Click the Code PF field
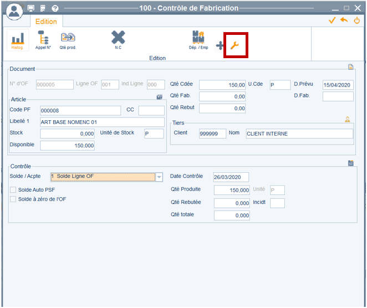Image resolution: width=367 pixels, height=308 pixels. coord(80,110)
